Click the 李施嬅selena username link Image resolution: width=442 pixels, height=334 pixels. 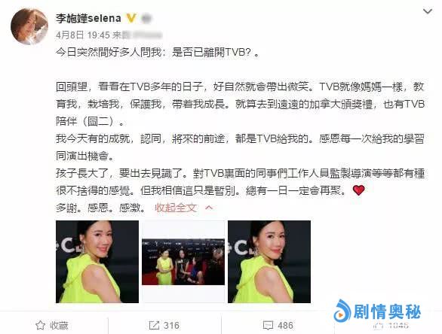click(88, 18)
